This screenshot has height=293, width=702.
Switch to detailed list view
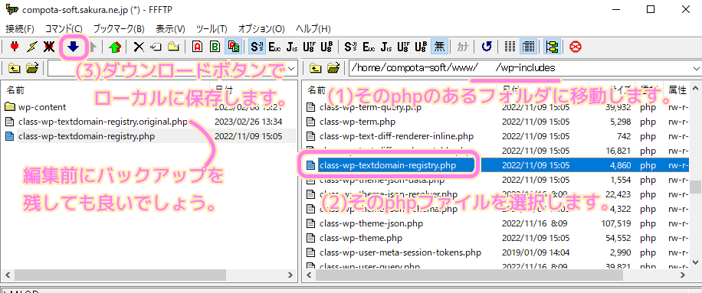(x=529, y=47)
